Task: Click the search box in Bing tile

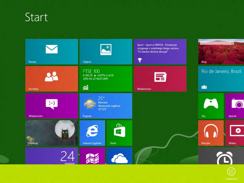Action: [x=217, y=43]
